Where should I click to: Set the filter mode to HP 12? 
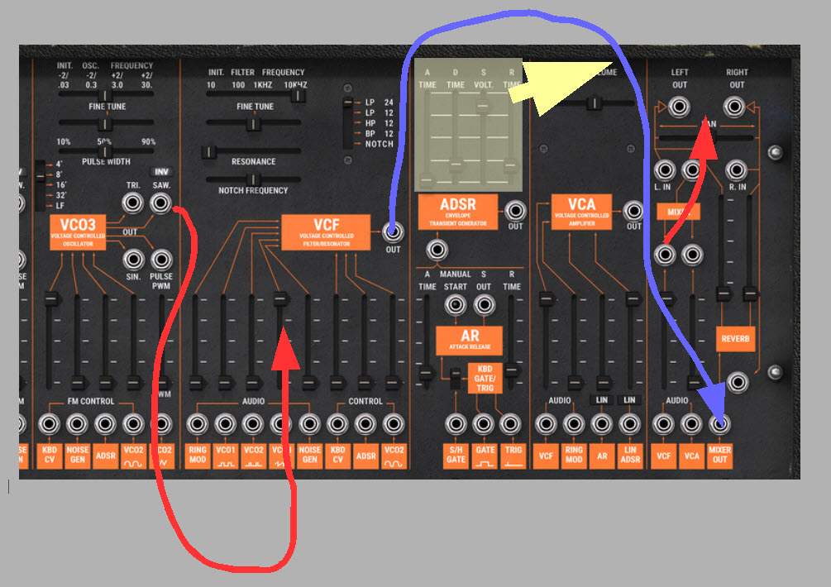click(x=379, y=123)
